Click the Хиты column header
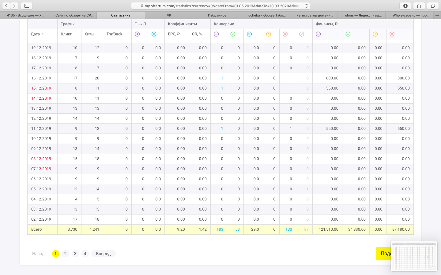This screenshot has width=441, height=275. click(89, 34)
